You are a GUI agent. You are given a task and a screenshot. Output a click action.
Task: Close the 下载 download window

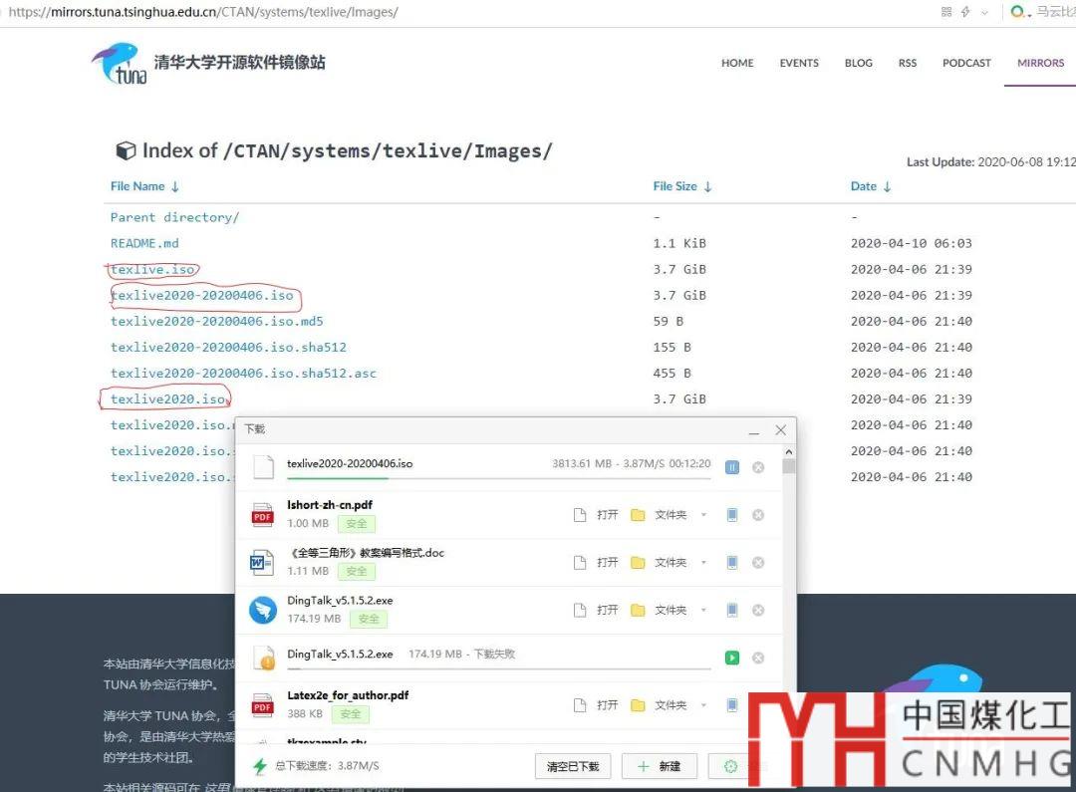[781, 430]
